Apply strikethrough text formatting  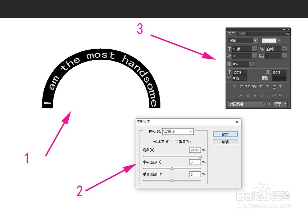(x=281, y=86)
